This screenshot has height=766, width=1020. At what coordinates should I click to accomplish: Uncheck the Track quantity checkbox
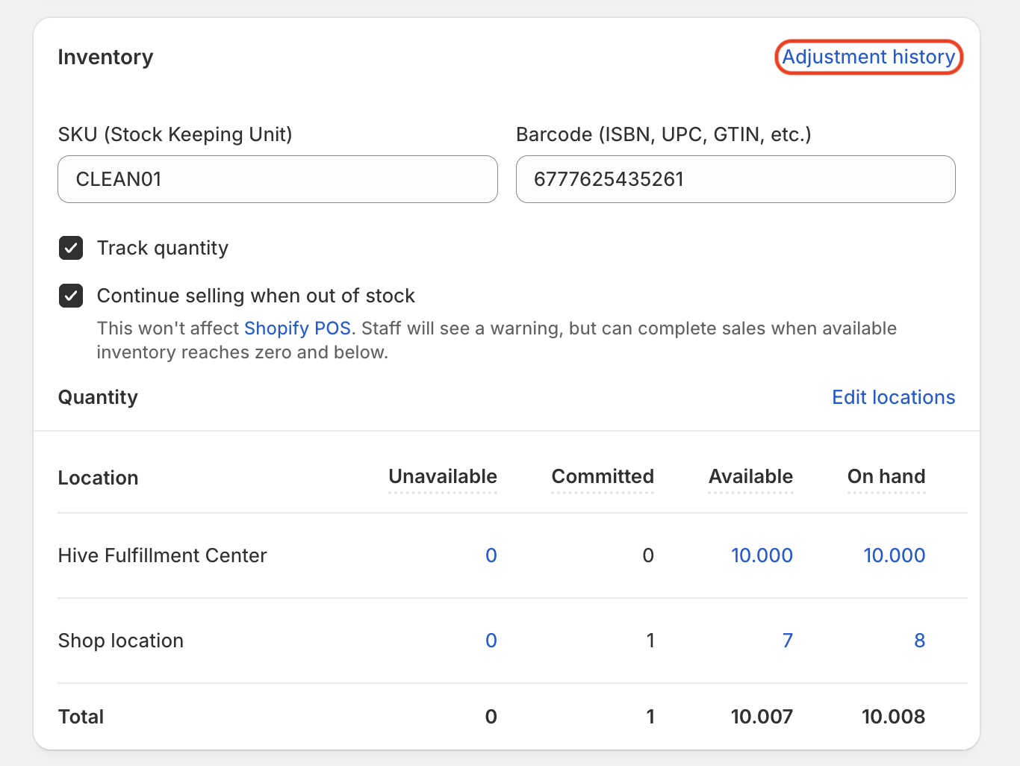point(71,248)
